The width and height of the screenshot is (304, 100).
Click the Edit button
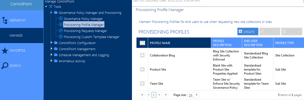[x=270, y=31]
